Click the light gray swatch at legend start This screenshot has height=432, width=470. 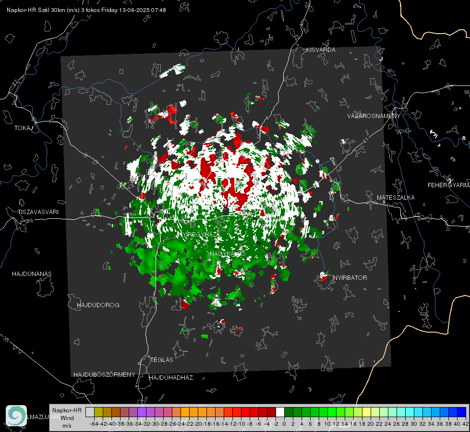coord(90,412)
